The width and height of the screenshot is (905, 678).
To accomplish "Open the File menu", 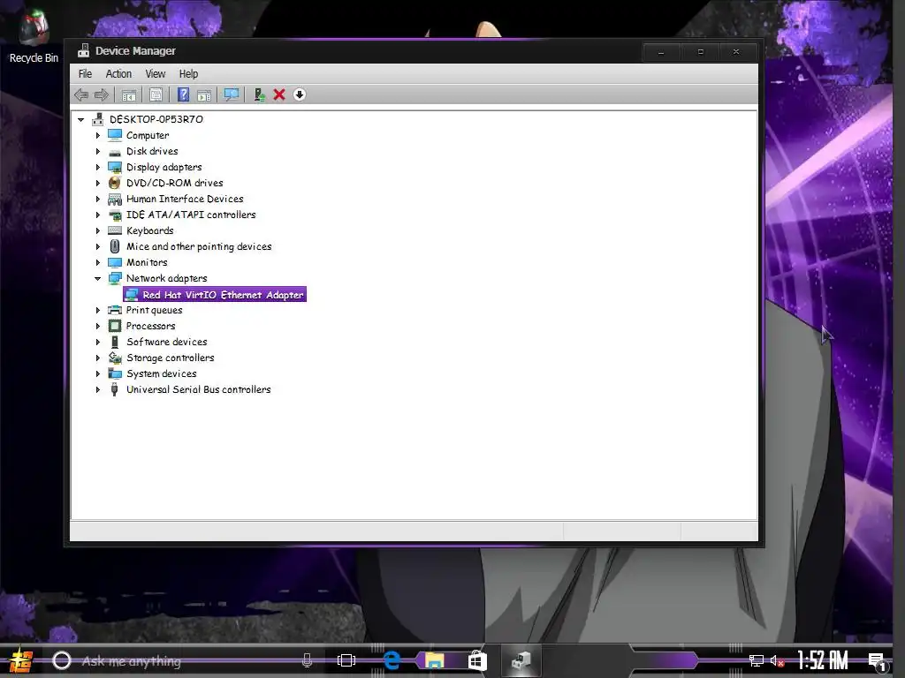I will [85, 74].
